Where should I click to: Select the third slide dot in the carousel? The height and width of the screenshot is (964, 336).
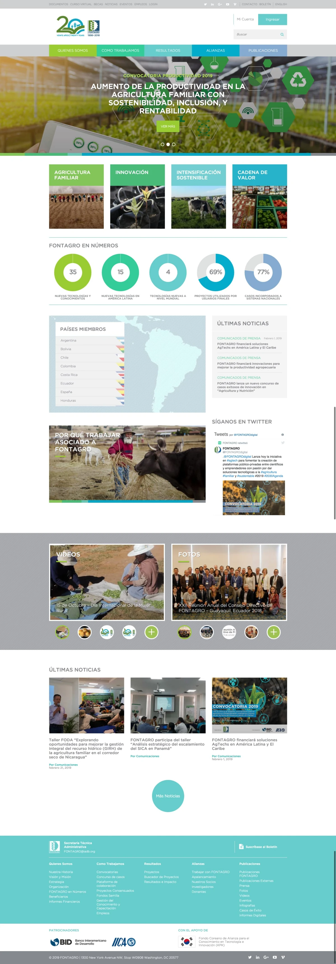[x=174, y=144]
